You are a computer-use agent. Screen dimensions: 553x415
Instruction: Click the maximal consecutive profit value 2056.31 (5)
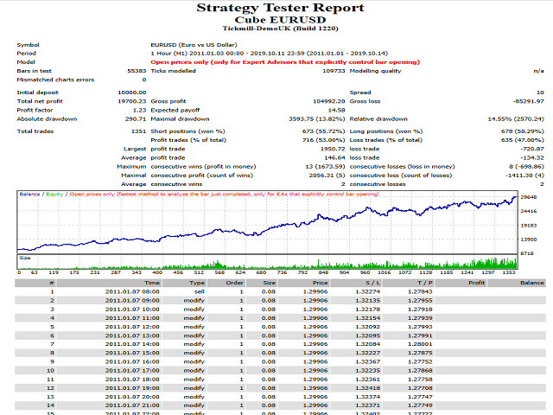327,176
